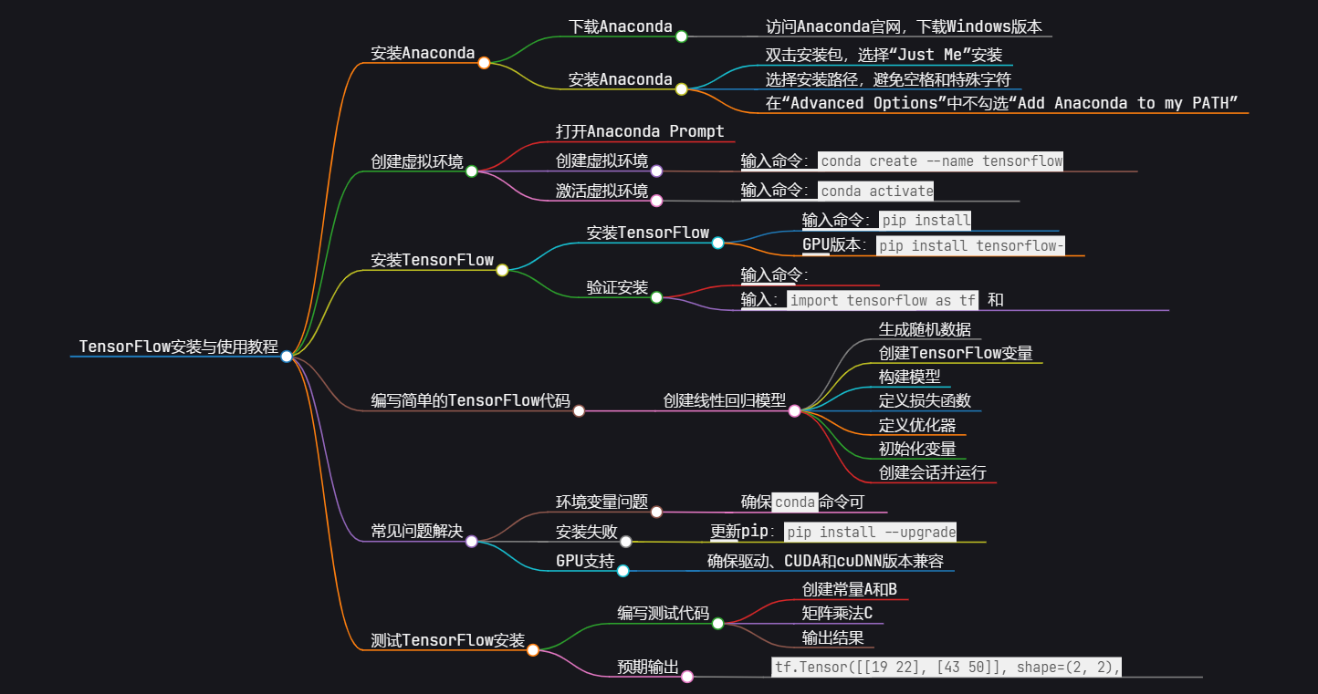Click the leaf 确保驱动、CUDA和cuDNN版本兼容

pyautogui.click(x=825, y=561)
